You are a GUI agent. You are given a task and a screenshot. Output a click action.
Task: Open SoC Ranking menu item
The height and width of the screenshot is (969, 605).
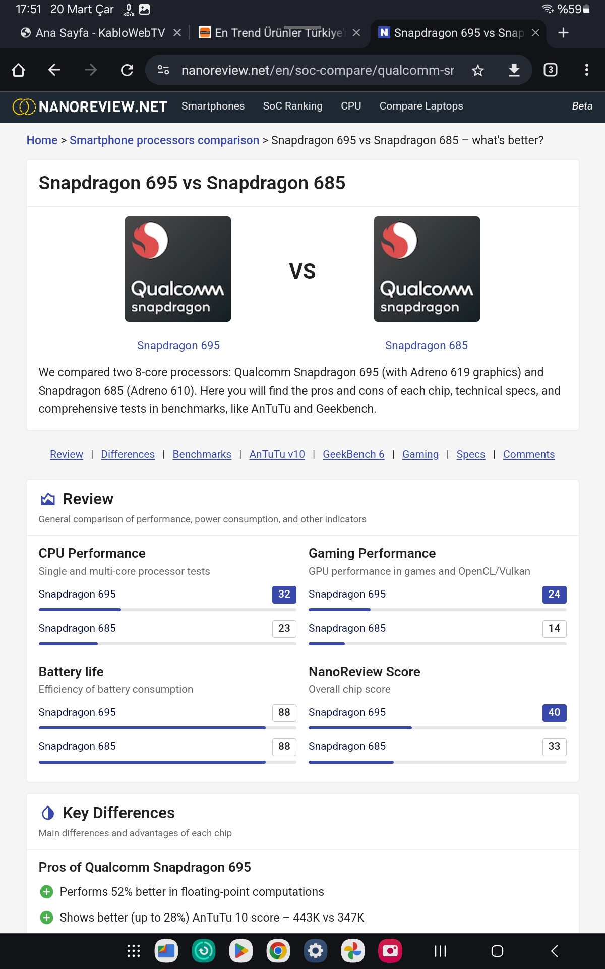coord(292,106)
